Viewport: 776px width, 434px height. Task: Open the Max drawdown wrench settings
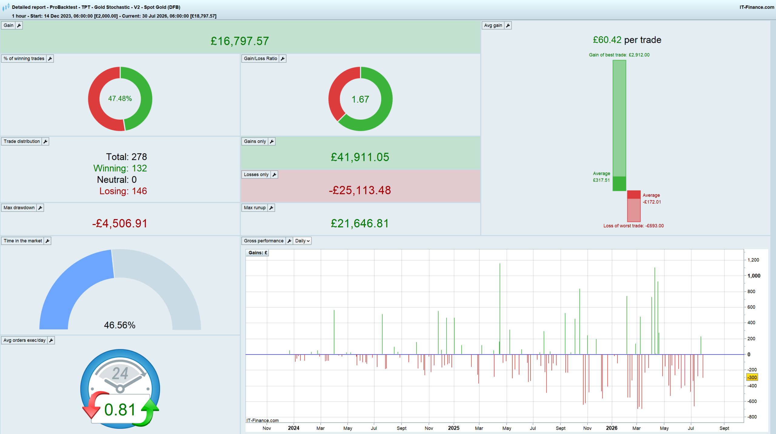tap(40, 208)
